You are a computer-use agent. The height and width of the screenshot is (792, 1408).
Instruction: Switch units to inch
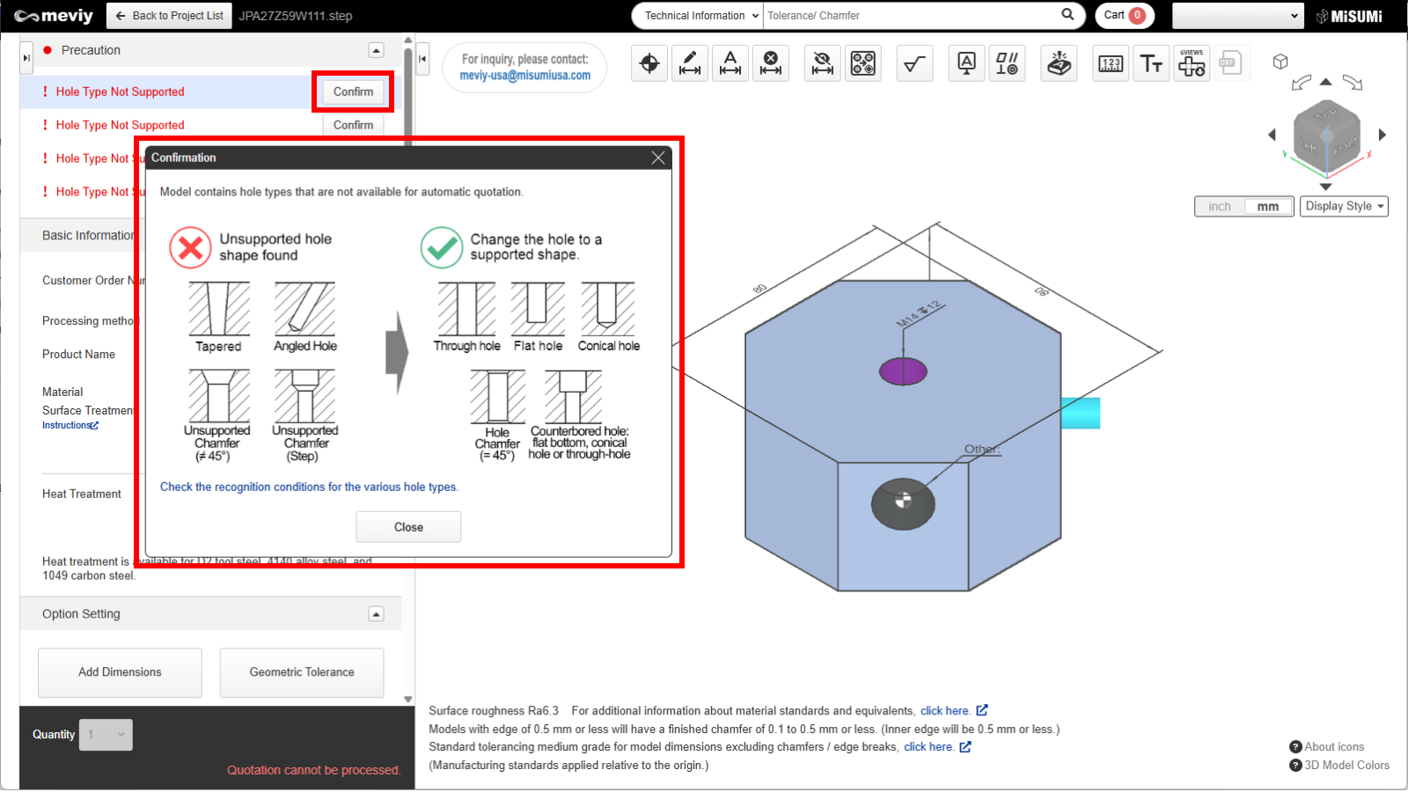[1220, 207]
